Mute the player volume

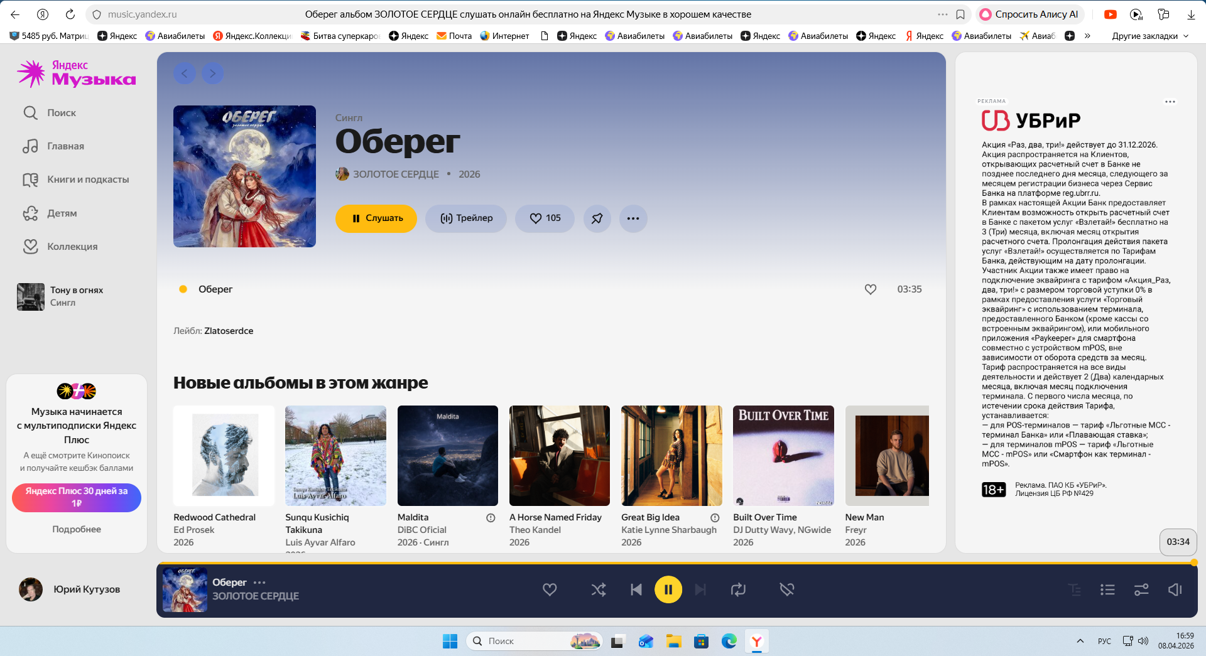pyautogui.click(x=1175, y=589)
